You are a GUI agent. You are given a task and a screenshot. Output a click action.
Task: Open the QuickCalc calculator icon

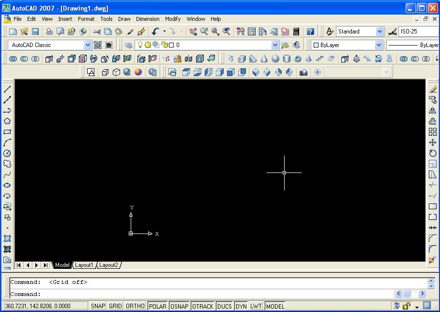pyautogui.click(x=296, y=31)
